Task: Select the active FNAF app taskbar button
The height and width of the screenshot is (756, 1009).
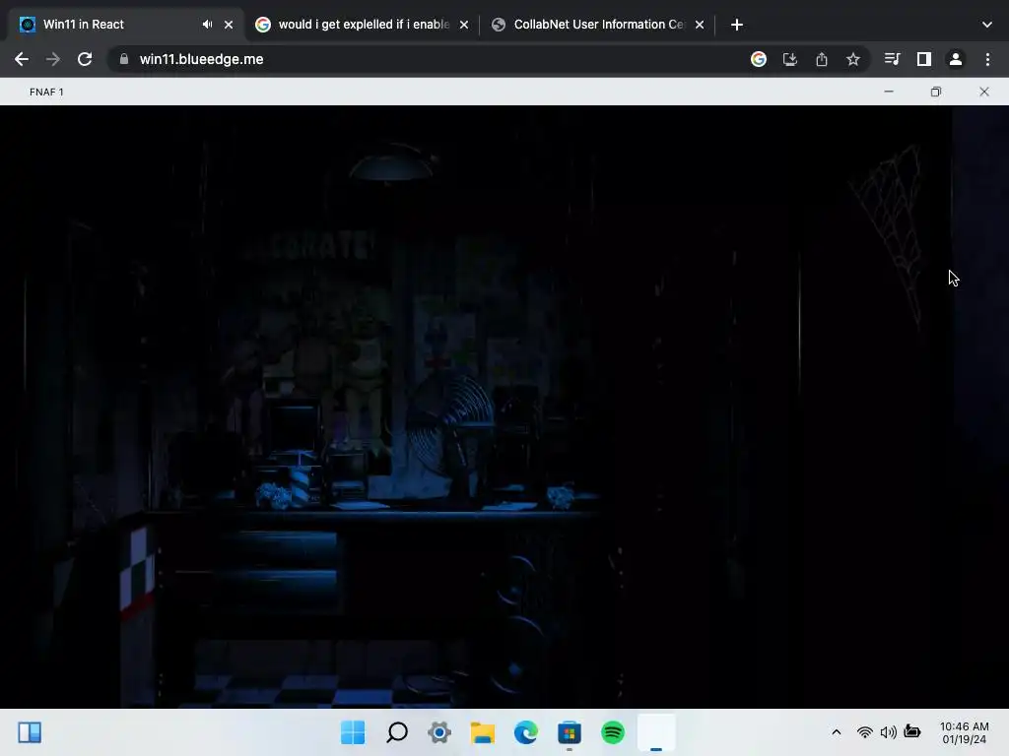Action: (656, 732)
